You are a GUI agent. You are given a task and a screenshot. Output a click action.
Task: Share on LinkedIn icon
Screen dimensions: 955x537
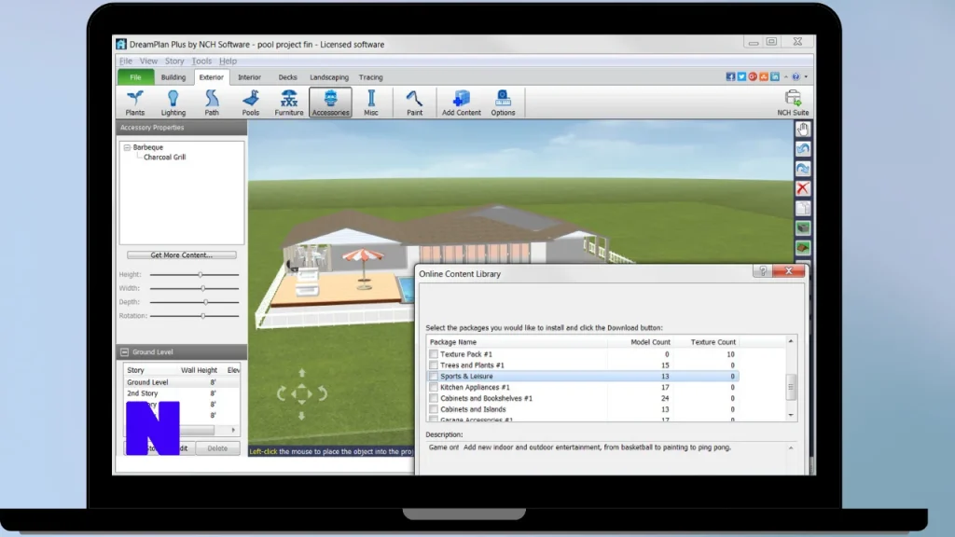tap(775, 76)
